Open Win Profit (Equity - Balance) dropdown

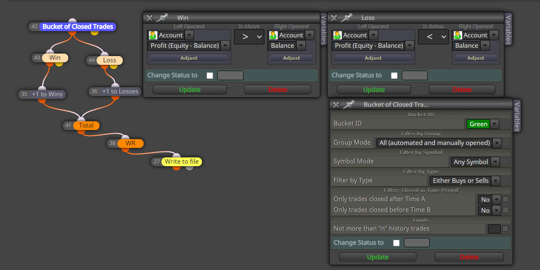pyautogui.click(x=225, y=46)
